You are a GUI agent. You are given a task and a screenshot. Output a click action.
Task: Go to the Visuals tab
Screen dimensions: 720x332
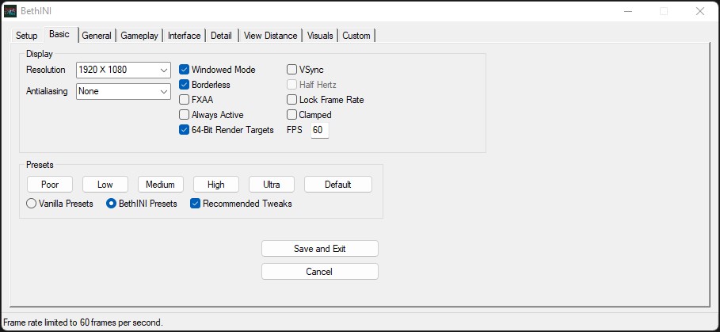coord(320,36)
